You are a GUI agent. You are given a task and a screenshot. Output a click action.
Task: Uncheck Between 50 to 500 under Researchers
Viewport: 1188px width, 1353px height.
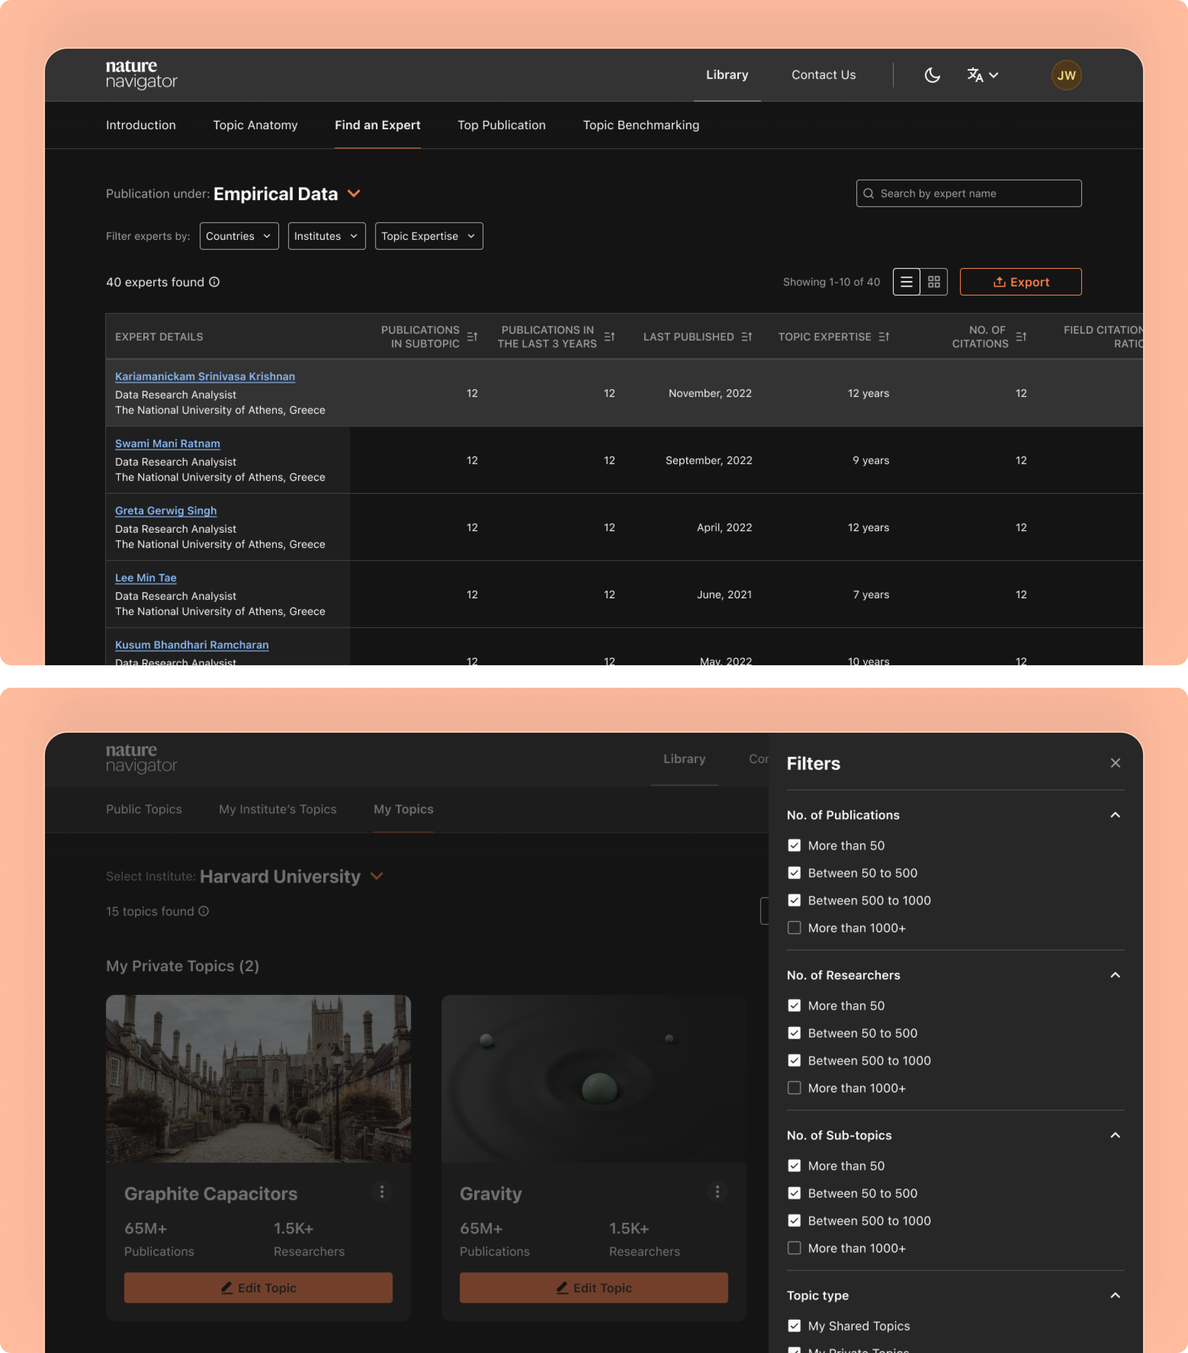click(x=794, y=1033)
